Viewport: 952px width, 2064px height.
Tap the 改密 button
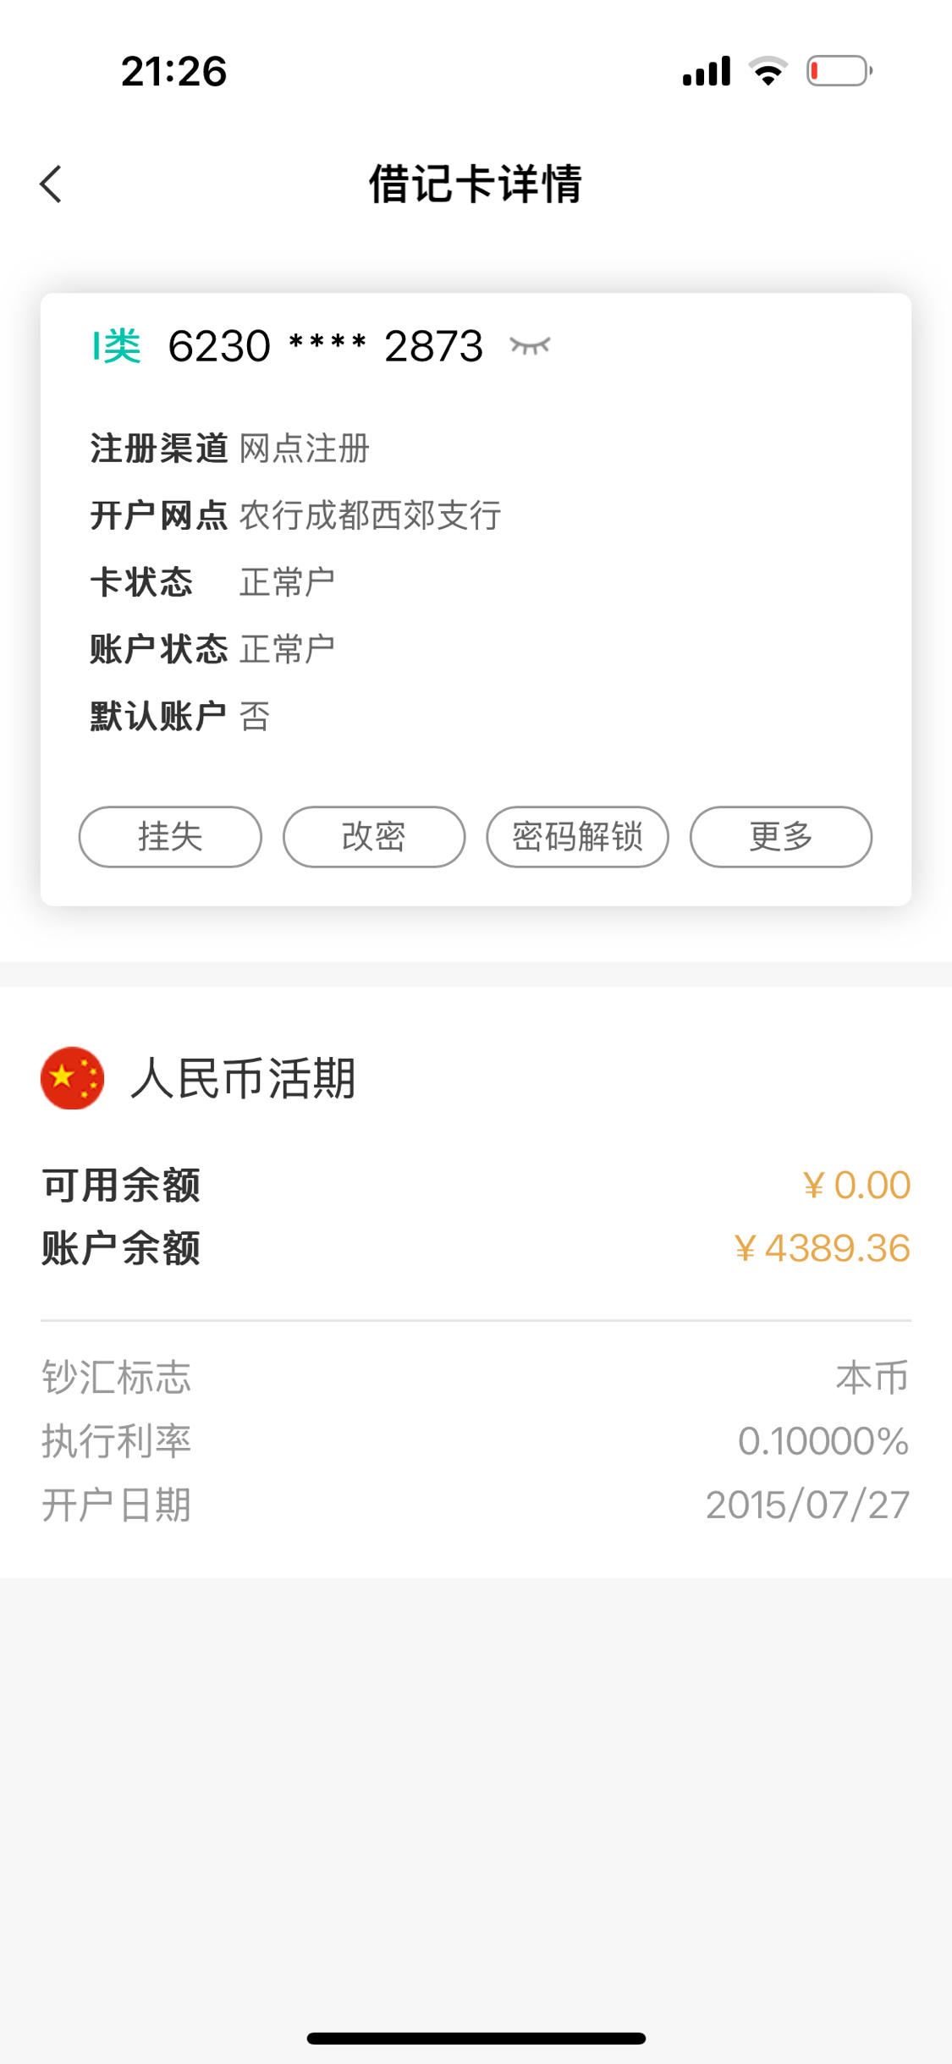click(374, 837)
